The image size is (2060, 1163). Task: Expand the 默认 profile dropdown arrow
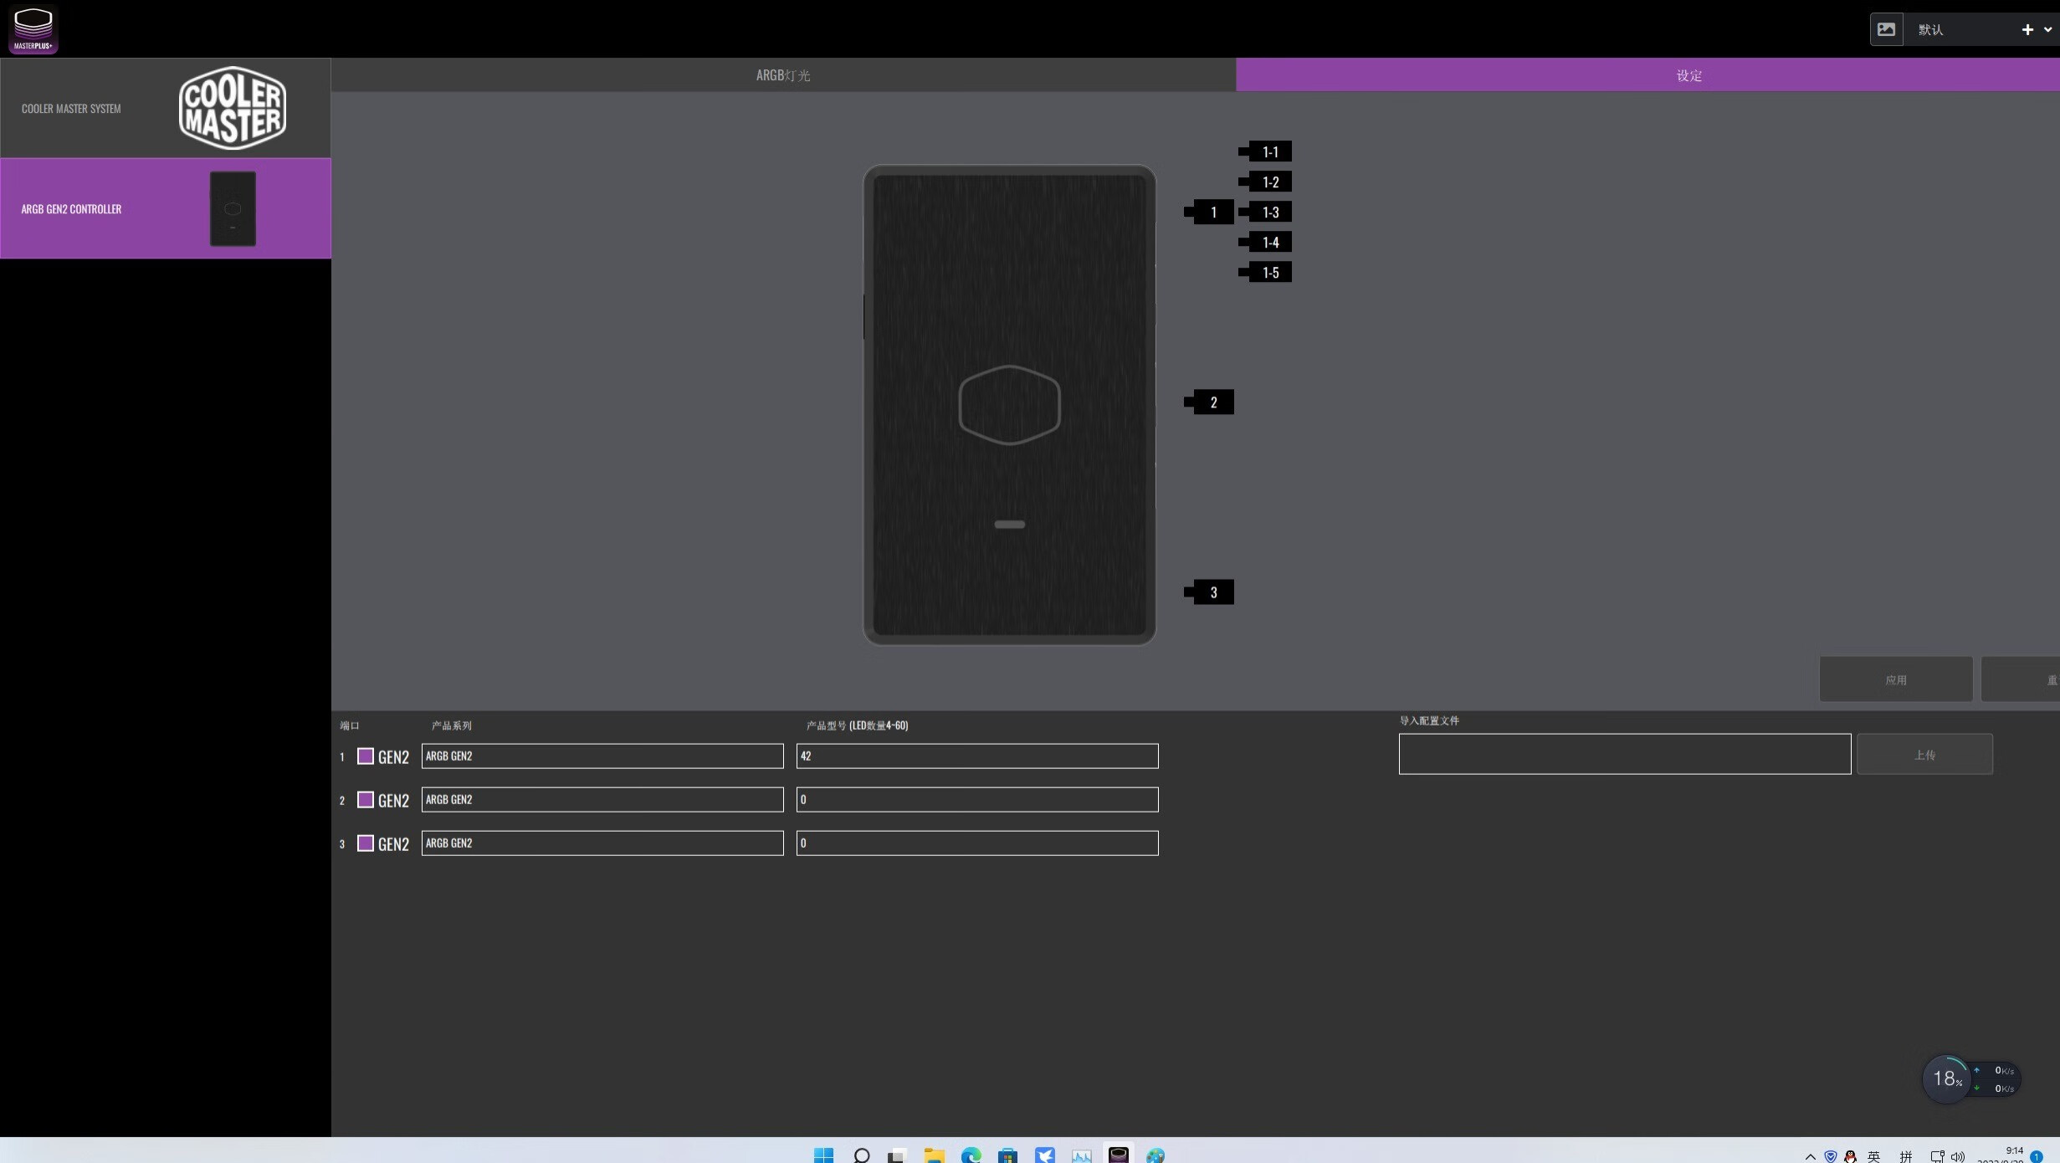tap(2047, 29)
